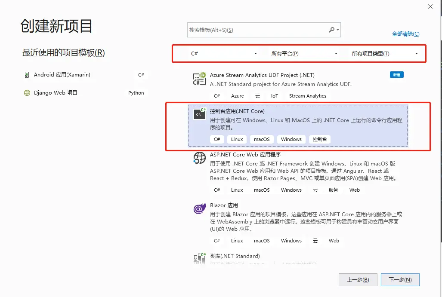The image size is (442, 297).
Task: Go back with the 上一步 button
Action: click(358, 280)
